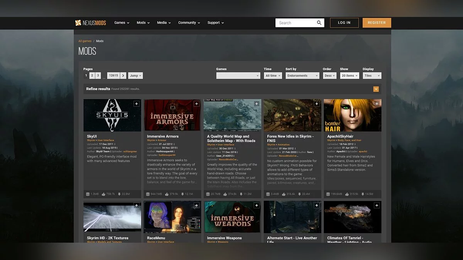The height and width of the screenshot is (260, 463).
Task: Go to page 2
Action: pyautogui.click(x=92, y=75)
